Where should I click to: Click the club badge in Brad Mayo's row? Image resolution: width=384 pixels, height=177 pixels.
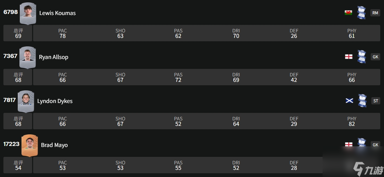pyautogui.click(x=361, y=143)
